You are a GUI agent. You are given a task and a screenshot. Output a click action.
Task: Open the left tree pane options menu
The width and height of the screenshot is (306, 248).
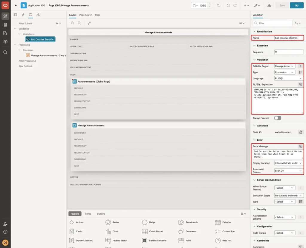pos(58,23)
